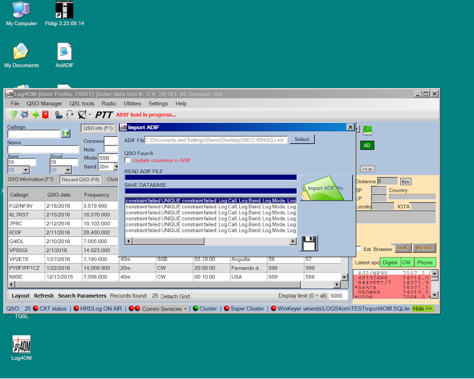Click the green wifi signal toolbar icon
Viewport: 474px width, 379px height.
(x=13, y=115)
